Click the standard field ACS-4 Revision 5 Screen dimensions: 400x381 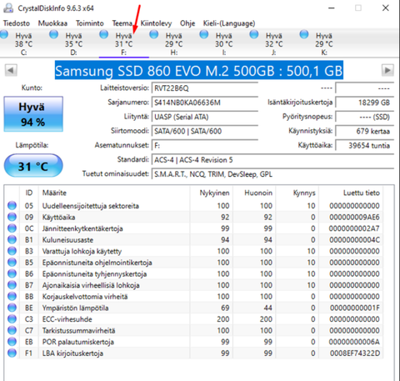point(272,160)
